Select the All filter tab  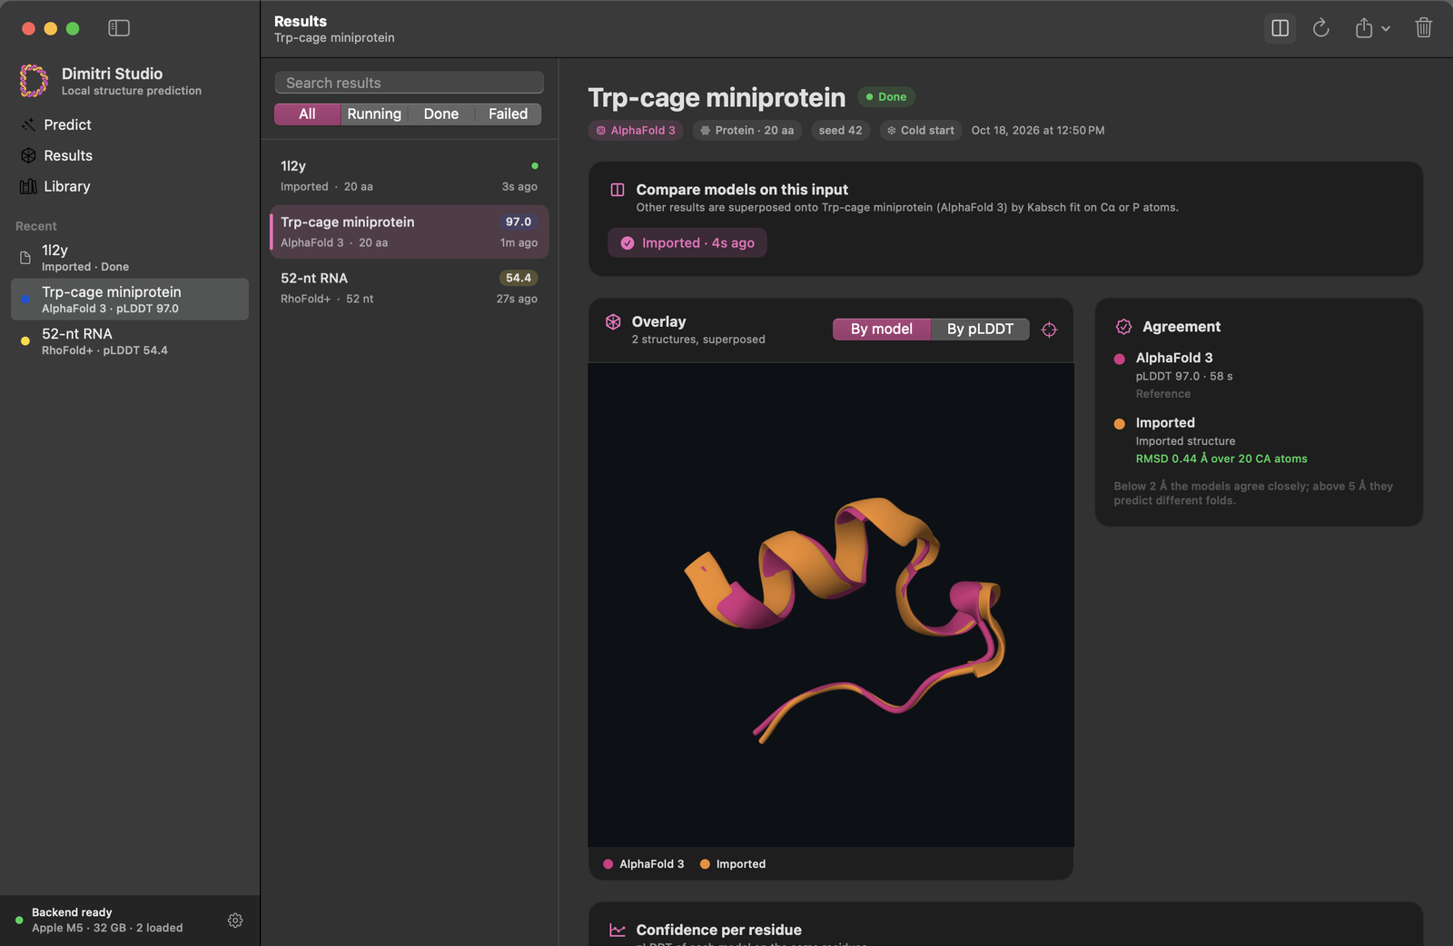pyautogui.click(x=307, y=113)
